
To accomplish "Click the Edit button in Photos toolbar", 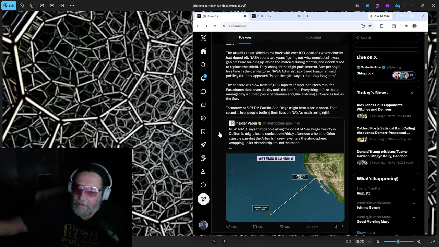I will coord(9,5).
